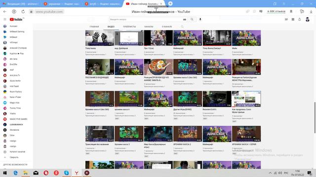The width and height of the screenshot is (316, 177).
Task: Reload the current page
Action: click(x=23, y=12)
